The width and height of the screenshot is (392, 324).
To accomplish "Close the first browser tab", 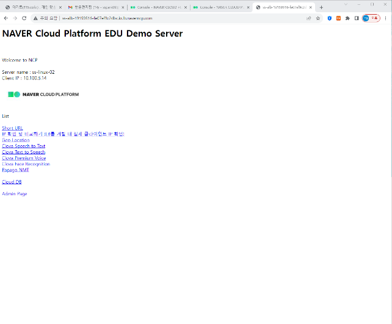I will pyautogui.click(x=60, y=7).
